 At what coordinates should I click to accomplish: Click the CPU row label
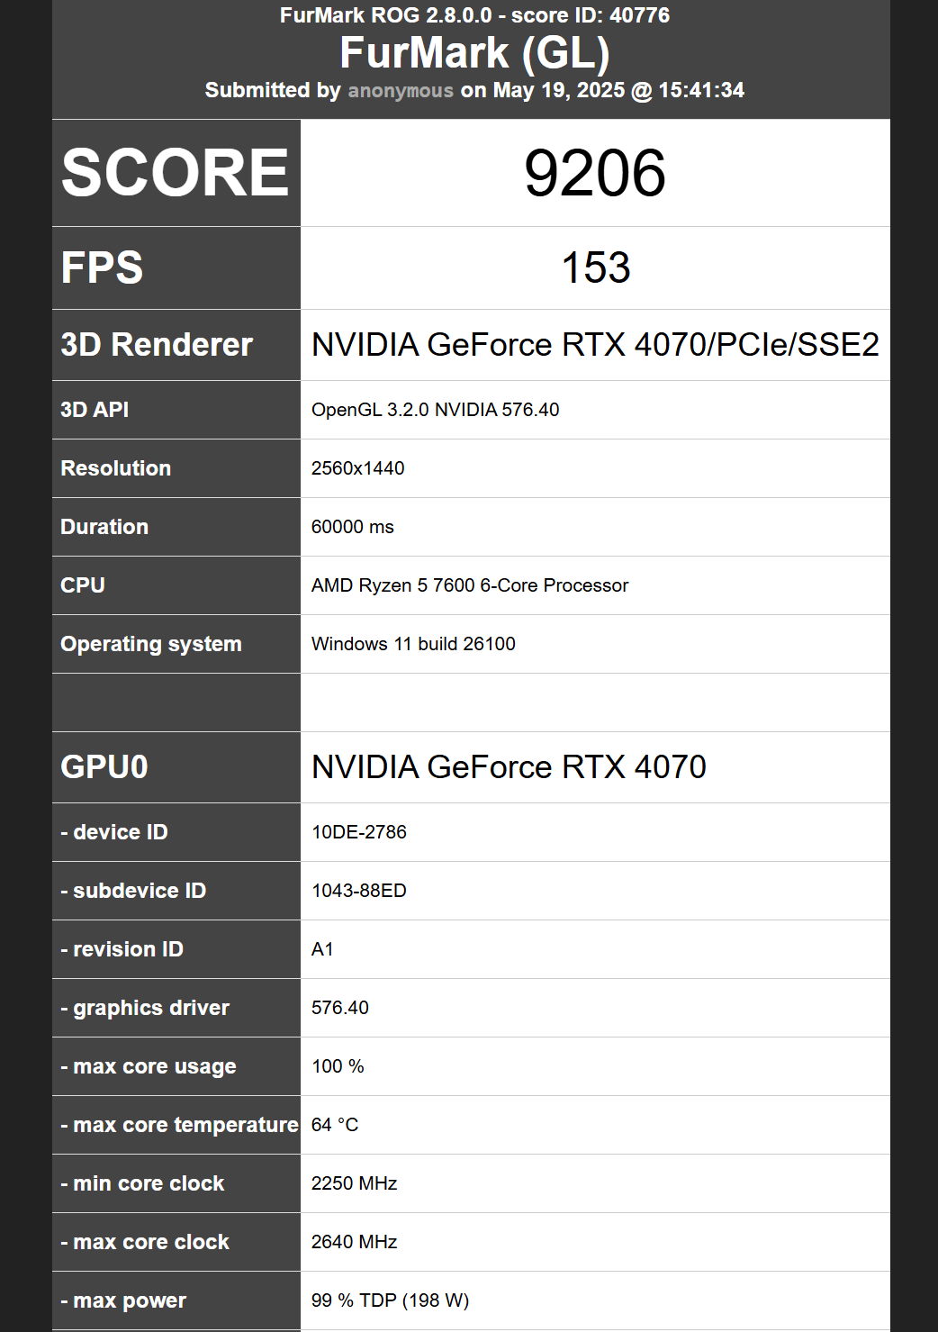[x=83, y=585]
